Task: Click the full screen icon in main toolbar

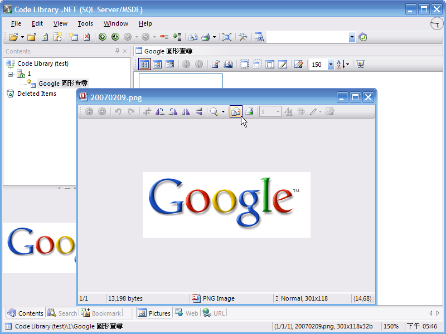Action: click(x=227, y=37)
